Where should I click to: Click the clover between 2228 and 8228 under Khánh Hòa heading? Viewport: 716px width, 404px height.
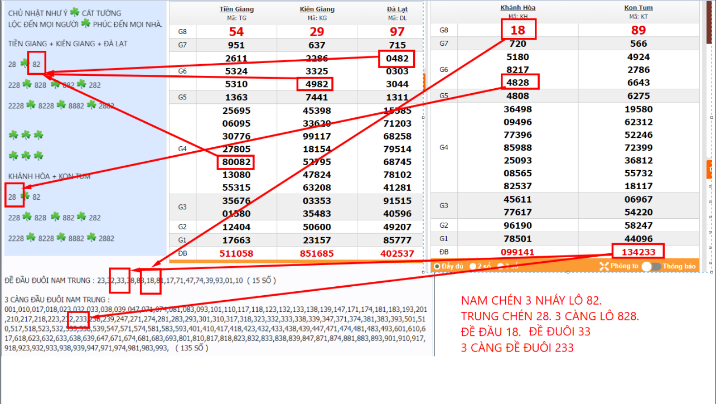coord(30,238)
